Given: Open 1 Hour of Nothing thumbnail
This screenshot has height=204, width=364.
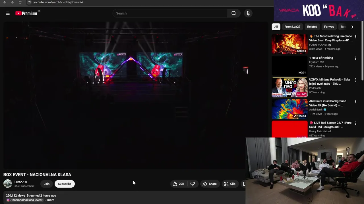Looking at the screenshot, I should point(289,65).
